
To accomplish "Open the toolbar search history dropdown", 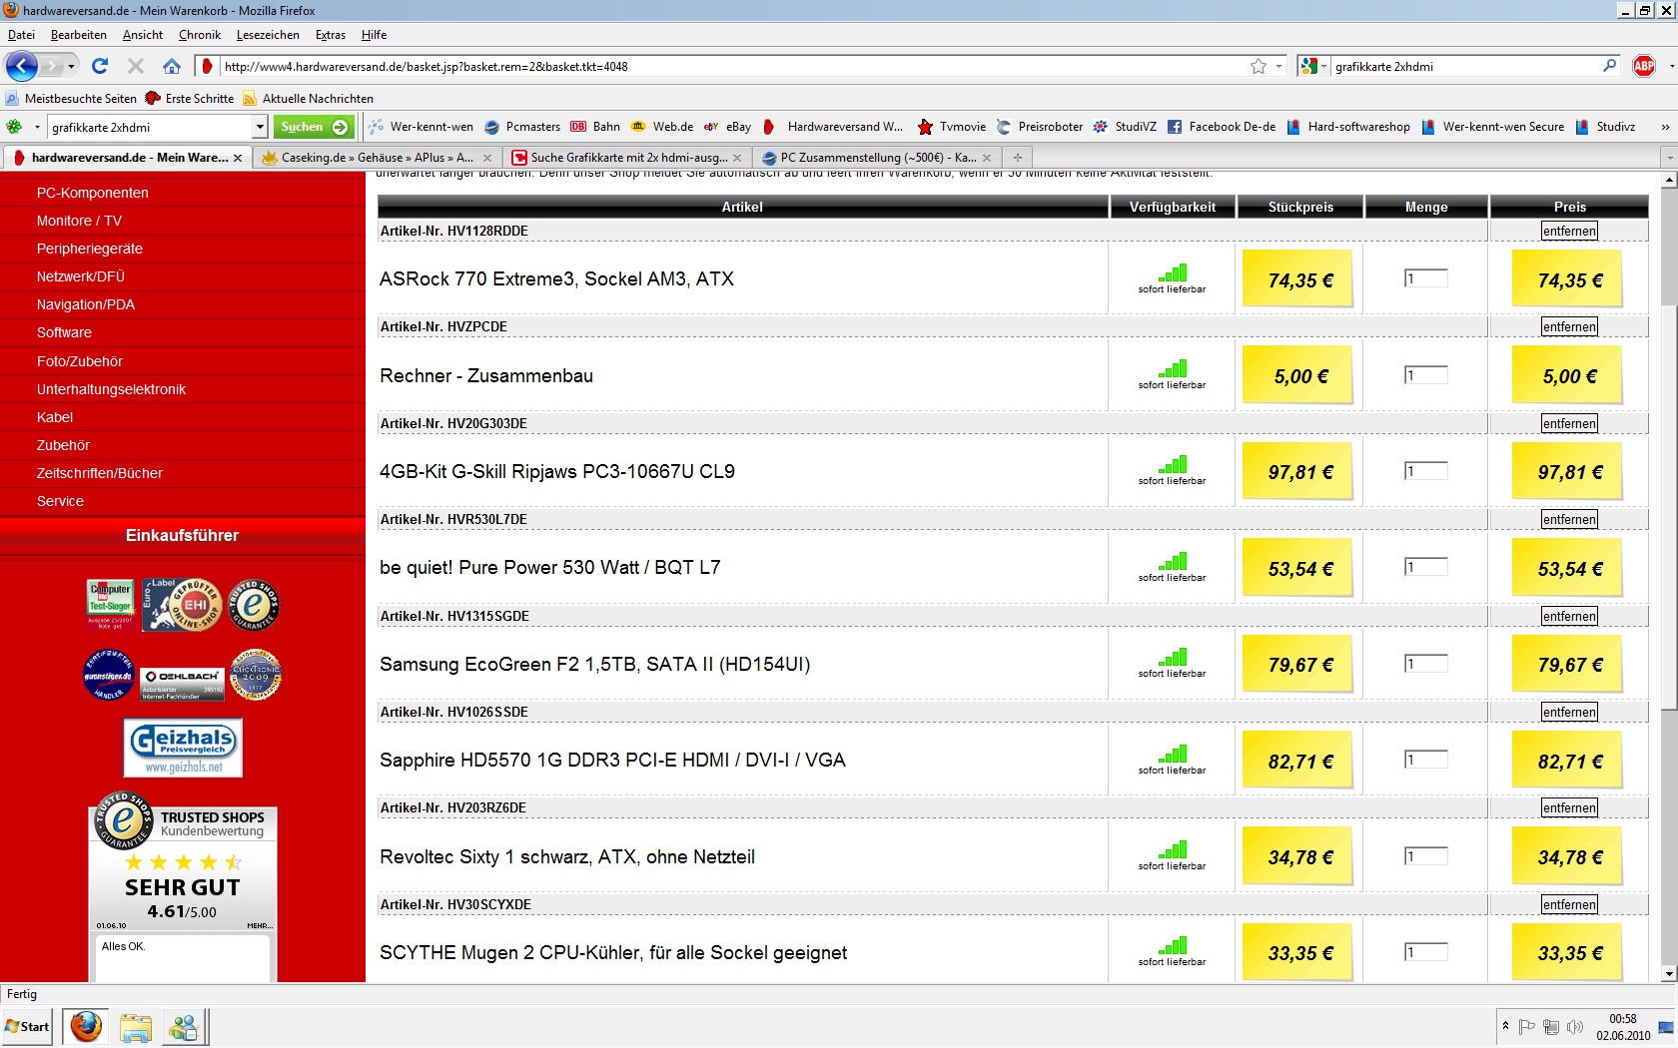I will [x=260, y=127].
